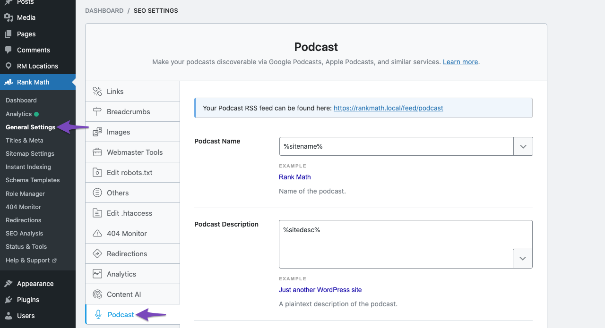Click the Media sidebar icon
This screenshot has height=328, width=605.
coord(9,17)
